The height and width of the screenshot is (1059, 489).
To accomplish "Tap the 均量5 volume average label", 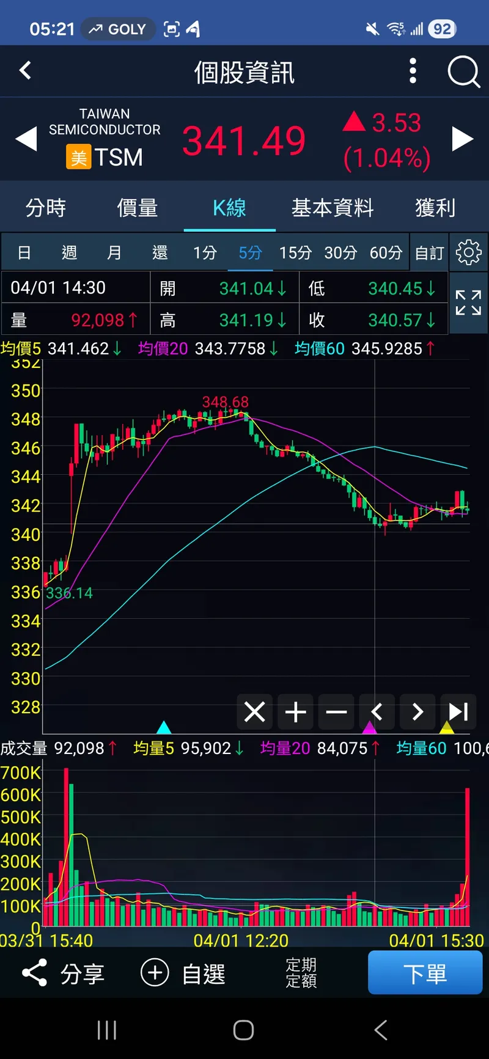I will pos(154,748).
